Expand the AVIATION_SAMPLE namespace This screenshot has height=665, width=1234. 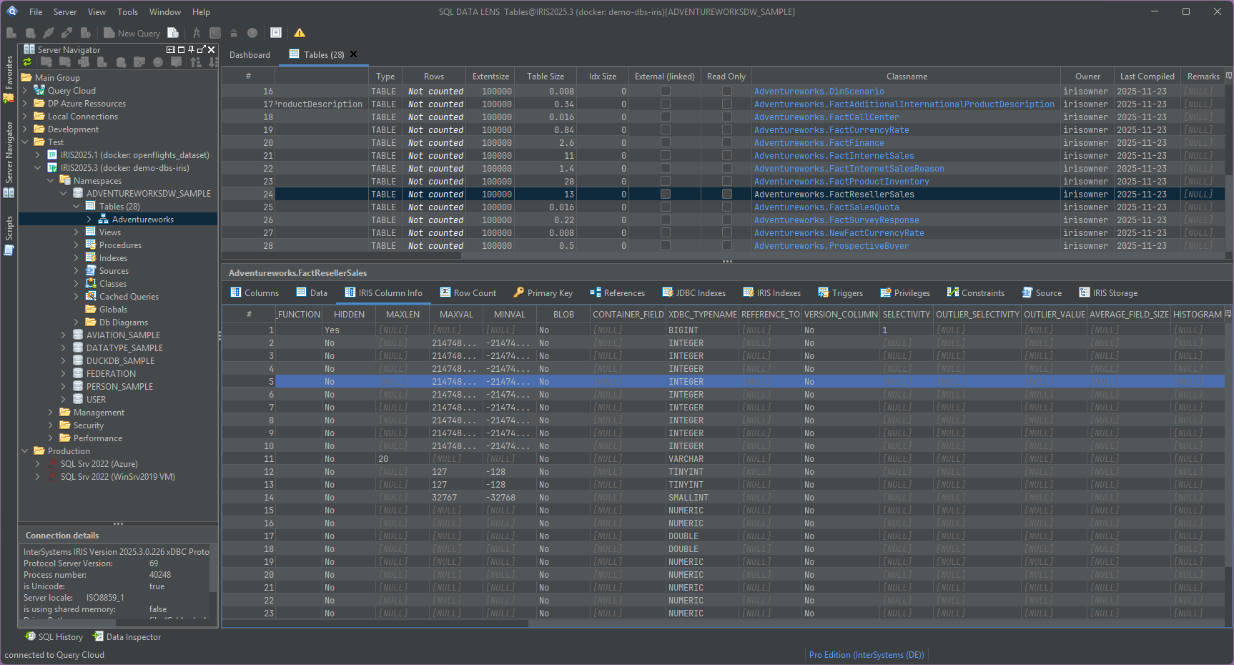pyautogui.click(x=64, y=335)
